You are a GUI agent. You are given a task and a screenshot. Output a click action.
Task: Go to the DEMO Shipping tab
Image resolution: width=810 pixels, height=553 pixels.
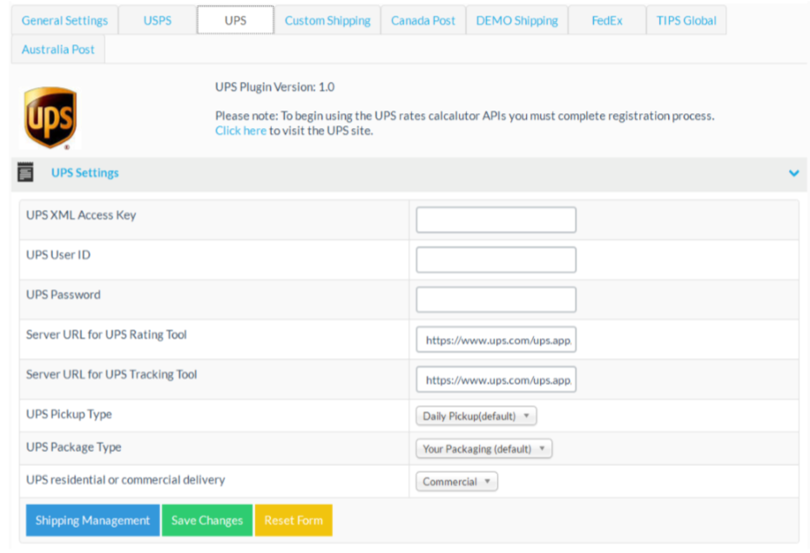coord(516,20)
